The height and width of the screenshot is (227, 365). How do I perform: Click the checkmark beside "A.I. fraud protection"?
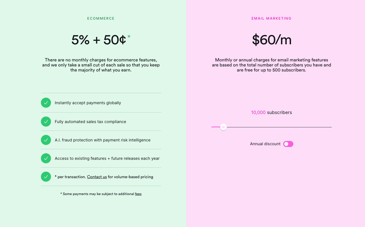tap(46, 140)
